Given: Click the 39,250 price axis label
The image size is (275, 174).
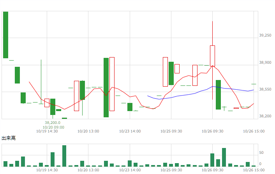Looking at the screenshot, I should [265, 35].
